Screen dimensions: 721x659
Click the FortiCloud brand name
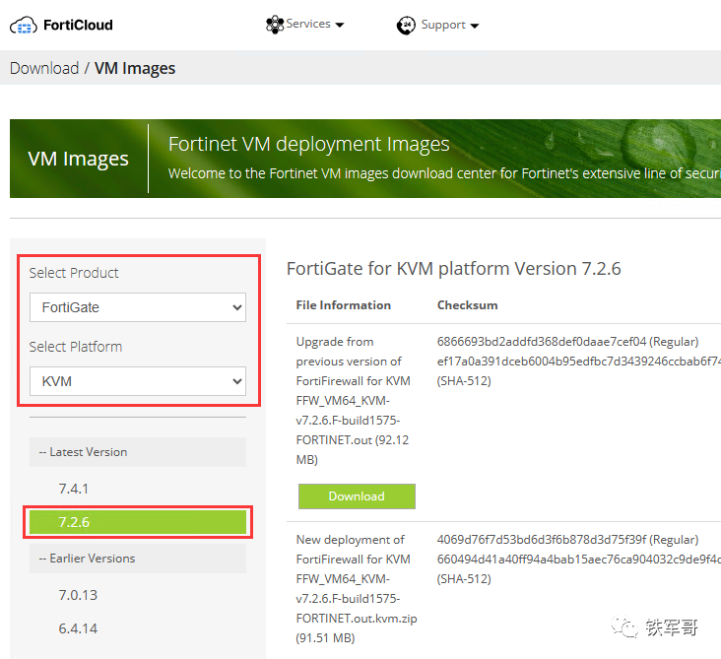[x=78, y=25]
